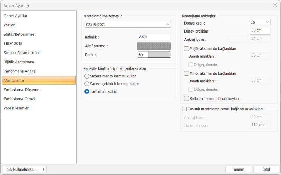Expand the C25 B420C material dropdown
Screen dimensions: 281x175
[128, 25]
